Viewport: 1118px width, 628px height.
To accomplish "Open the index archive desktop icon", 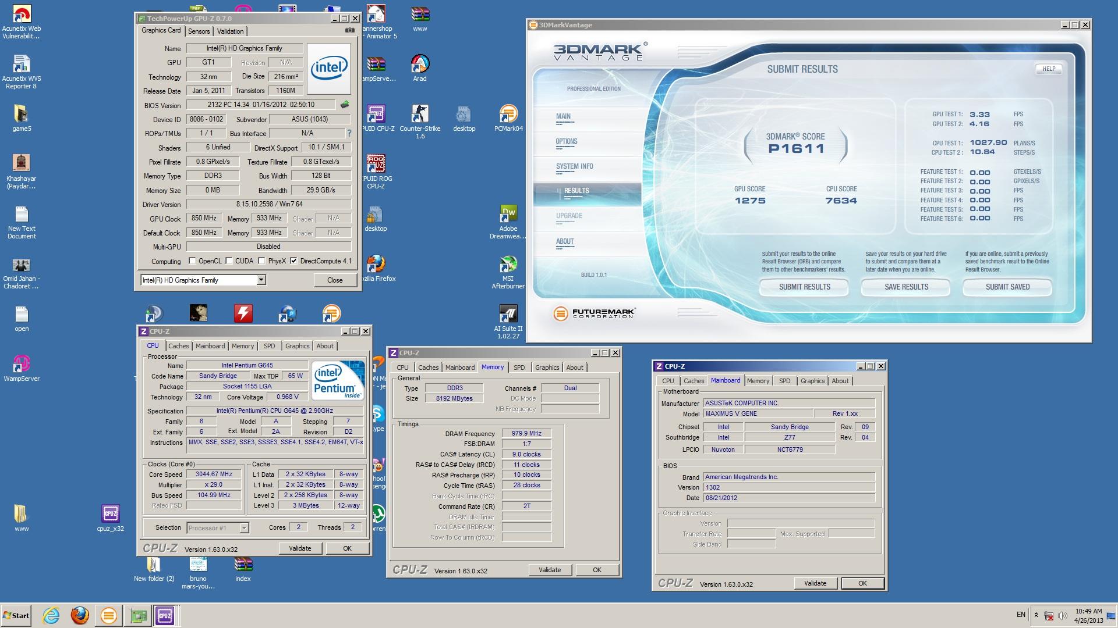I will [243, 569].
